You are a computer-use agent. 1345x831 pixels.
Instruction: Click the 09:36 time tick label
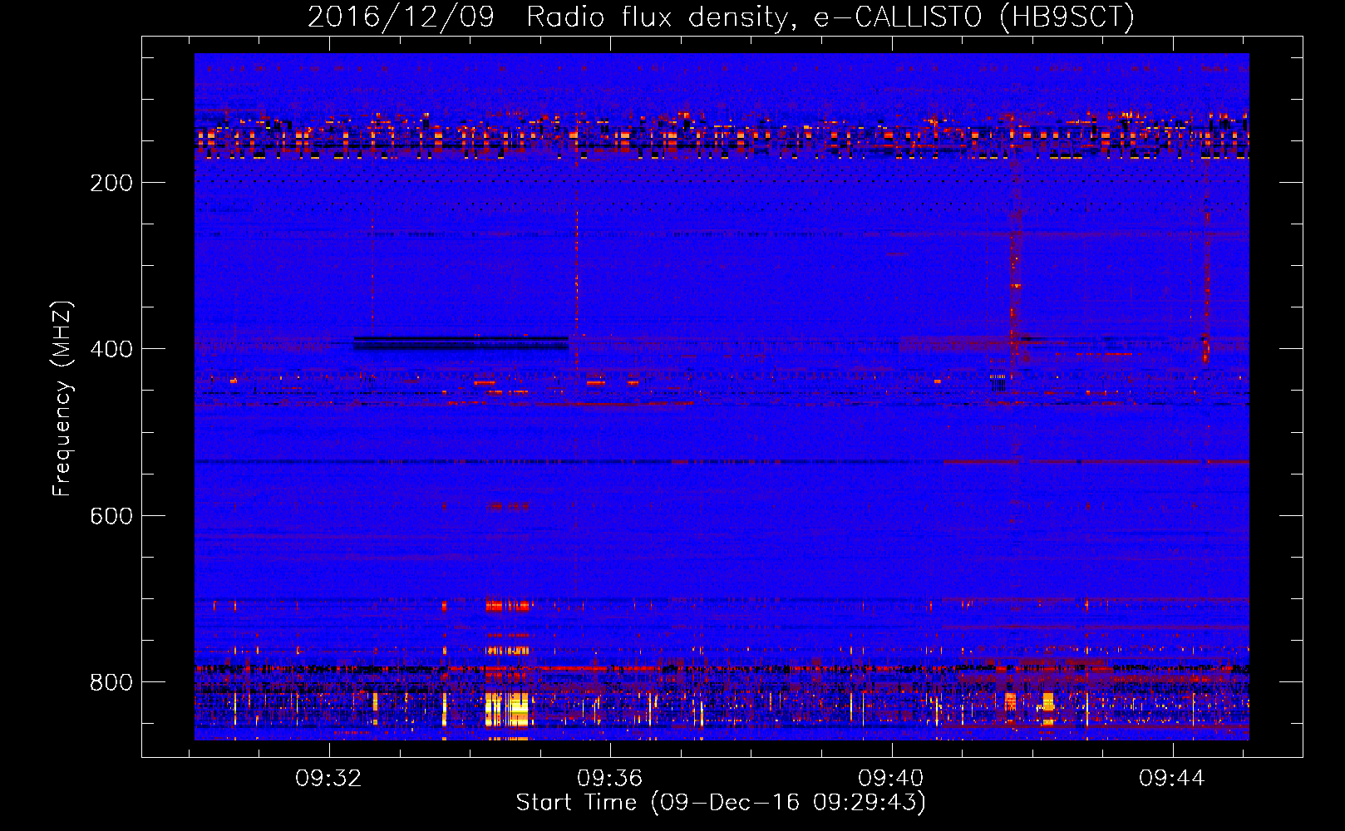tap(610, 779)
